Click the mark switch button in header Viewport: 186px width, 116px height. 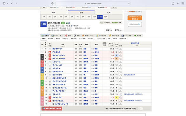click(x=50, y=46)
